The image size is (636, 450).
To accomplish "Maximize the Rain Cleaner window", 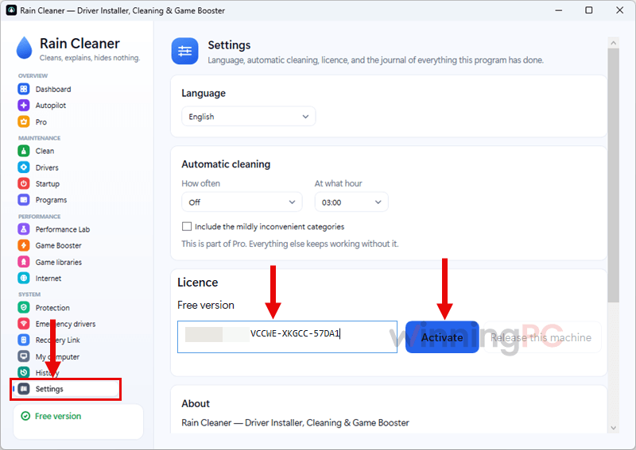I will 589,10.
